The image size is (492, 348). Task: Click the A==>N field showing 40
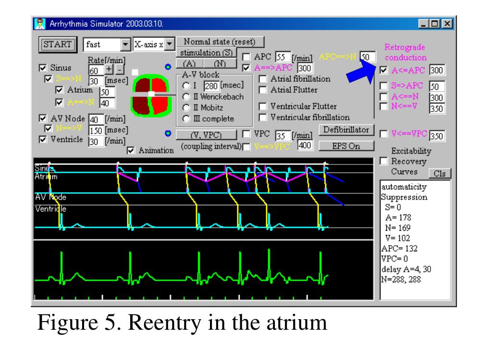pos(107,103)
